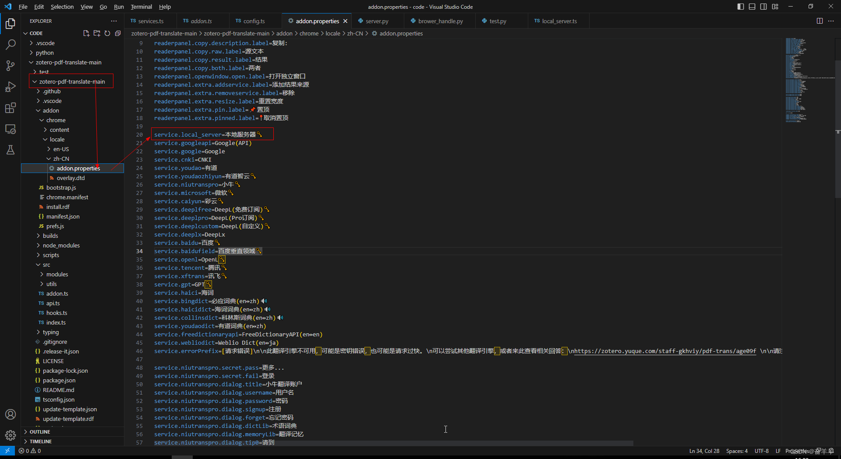
Task: Toggle bottom panel layout icon
Action: pos(752,7)
